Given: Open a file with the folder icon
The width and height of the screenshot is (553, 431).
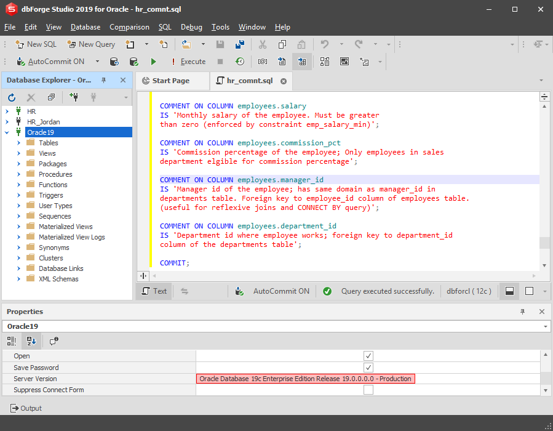Looking at the screenshot, I should 186,44.
